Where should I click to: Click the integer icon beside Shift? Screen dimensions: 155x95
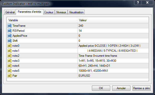click(10, 41)
